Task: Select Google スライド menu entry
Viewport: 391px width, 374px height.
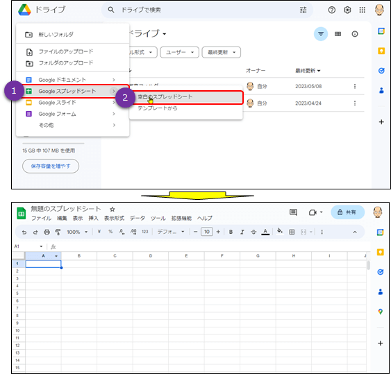Action: coord(72,103)
